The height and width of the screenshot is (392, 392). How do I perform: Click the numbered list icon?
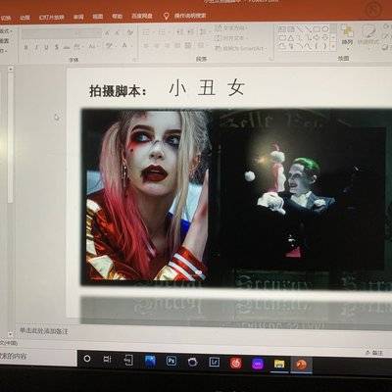pos(162,32)
